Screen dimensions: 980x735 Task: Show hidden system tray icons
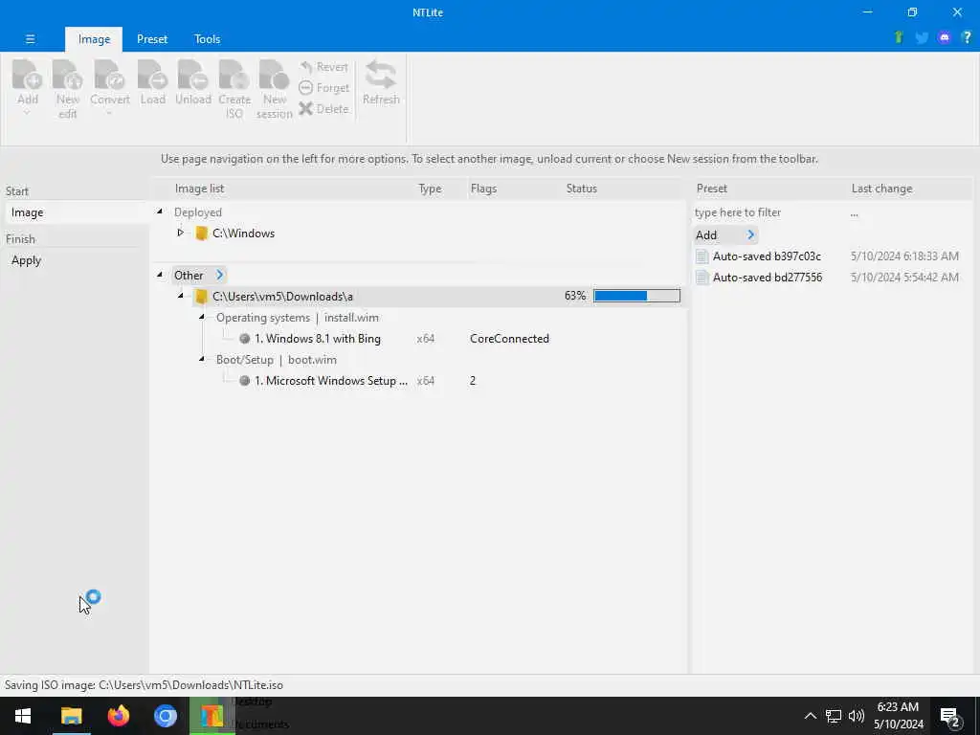(810, 716)
